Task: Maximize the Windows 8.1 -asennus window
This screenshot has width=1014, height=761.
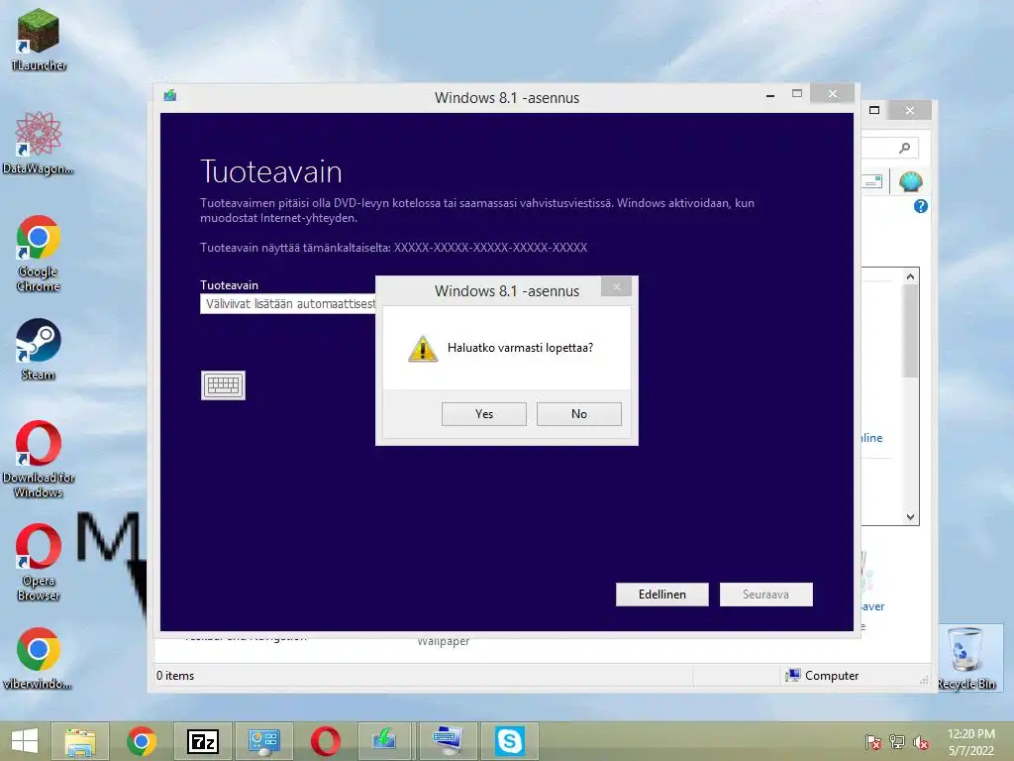Action: pyautogui.click(x=797, y=94)
